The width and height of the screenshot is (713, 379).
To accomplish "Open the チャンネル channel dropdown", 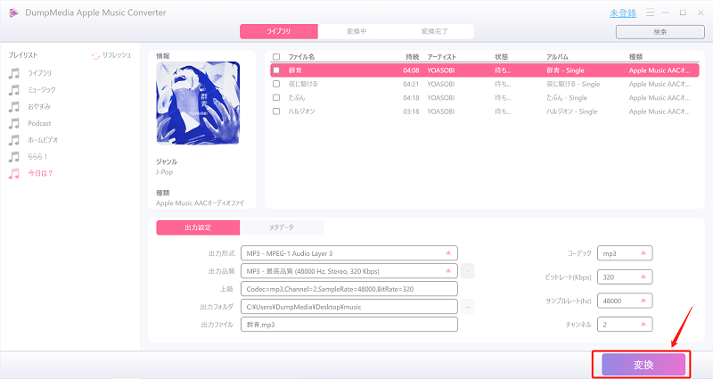I will point(625,325).
